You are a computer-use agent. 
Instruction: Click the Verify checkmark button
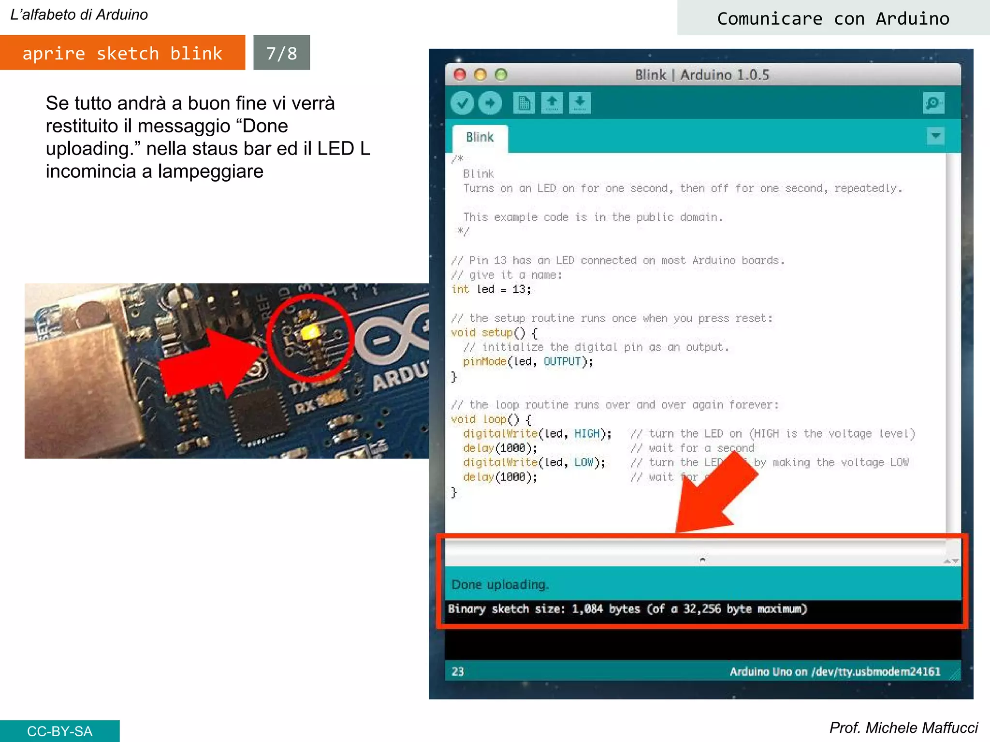462,103
